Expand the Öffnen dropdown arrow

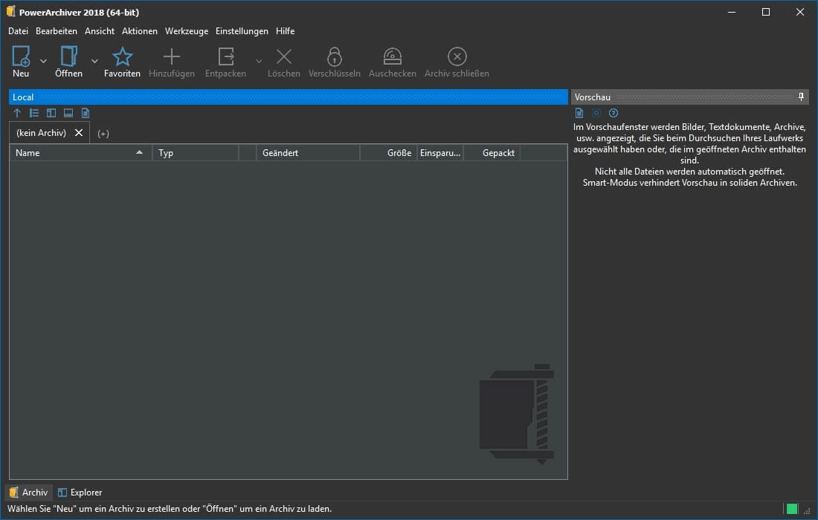click(x=94, y=61)
